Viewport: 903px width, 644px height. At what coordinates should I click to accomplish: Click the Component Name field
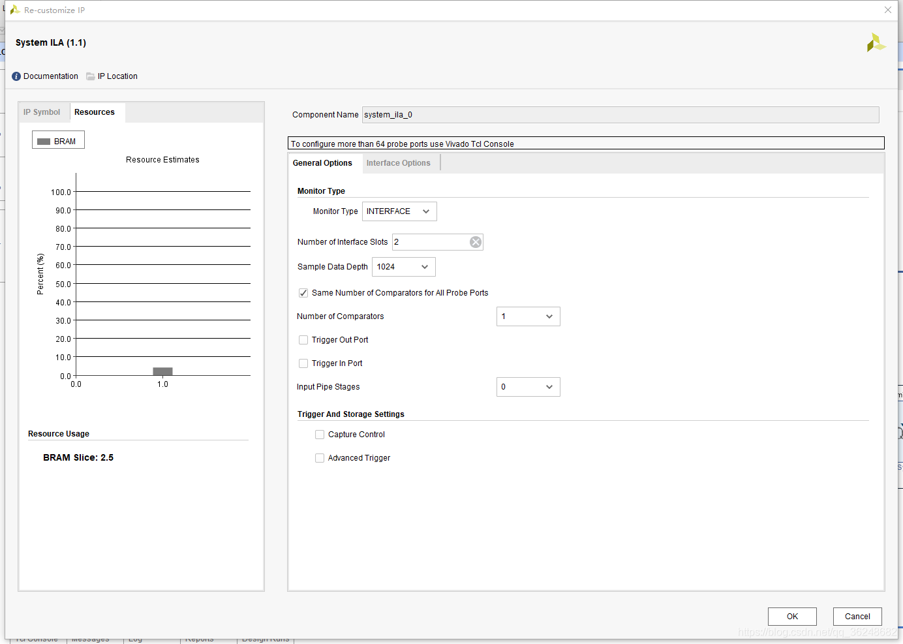[620, 115]
